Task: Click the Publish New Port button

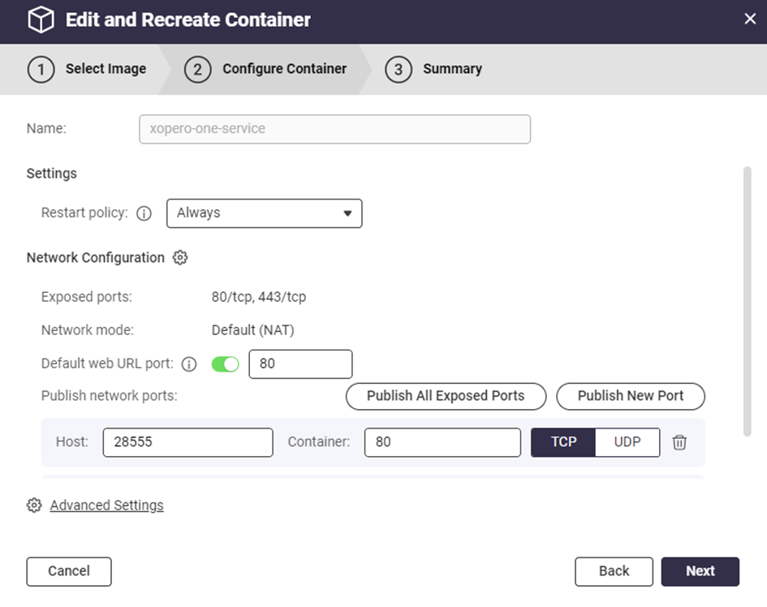Action: tap(630, 396)
